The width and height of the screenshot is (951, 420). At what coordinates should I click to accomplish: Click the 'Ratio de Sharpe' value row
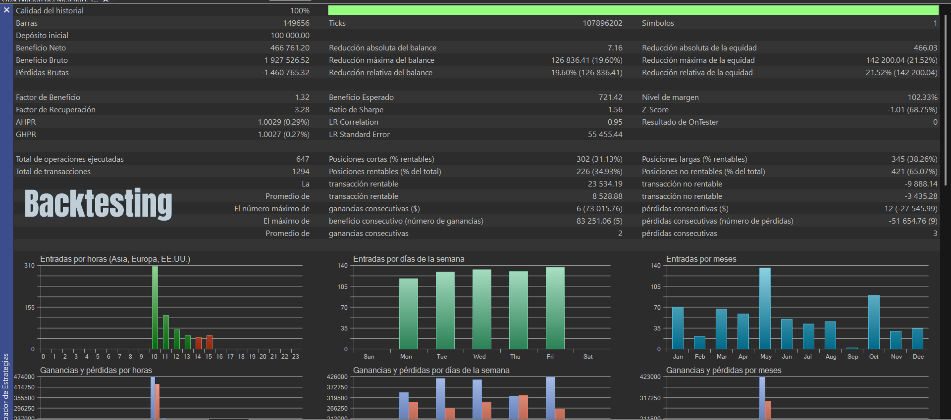tap(356, 110)
